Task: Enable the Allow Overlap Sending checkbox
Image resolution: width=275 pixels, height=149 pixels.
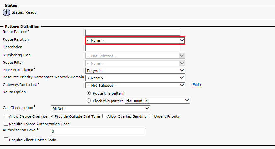Action: point(105,116)
